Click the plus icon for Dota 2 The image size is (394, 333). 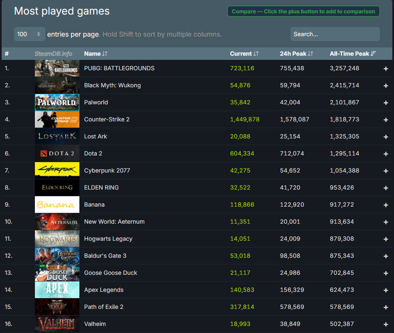386,154
